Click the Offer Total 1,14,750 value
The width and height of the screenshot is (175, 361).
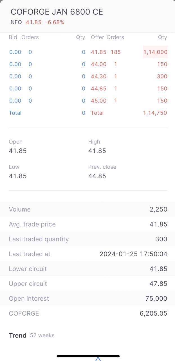155,113
